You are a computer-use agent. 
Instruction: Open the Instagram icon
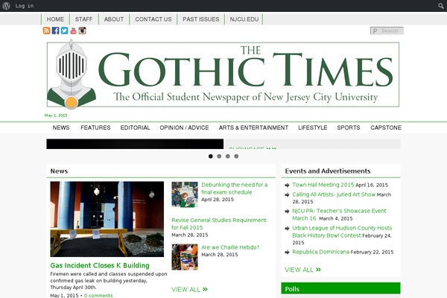tap(83, 31)
